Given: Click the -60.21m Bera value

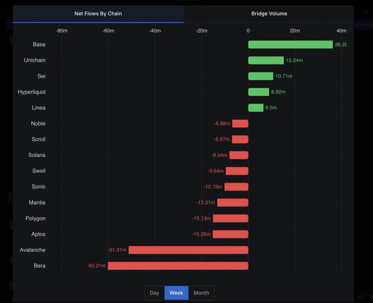Looking at the screenshot, I should (x=96, y=266).
